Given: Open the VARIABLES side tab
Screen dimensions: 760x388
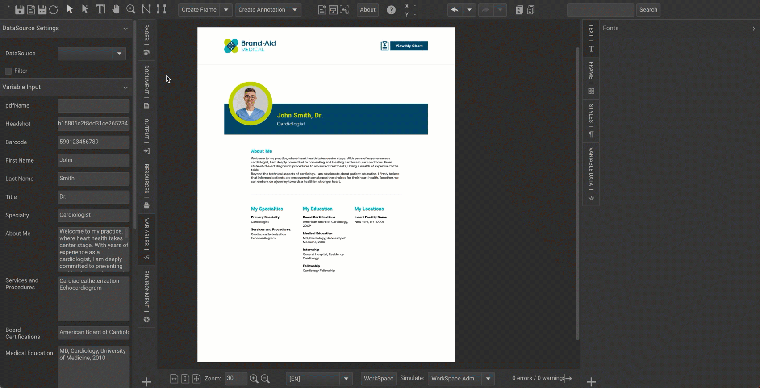Looking at the screenshot, I should (x=146, y=239).
